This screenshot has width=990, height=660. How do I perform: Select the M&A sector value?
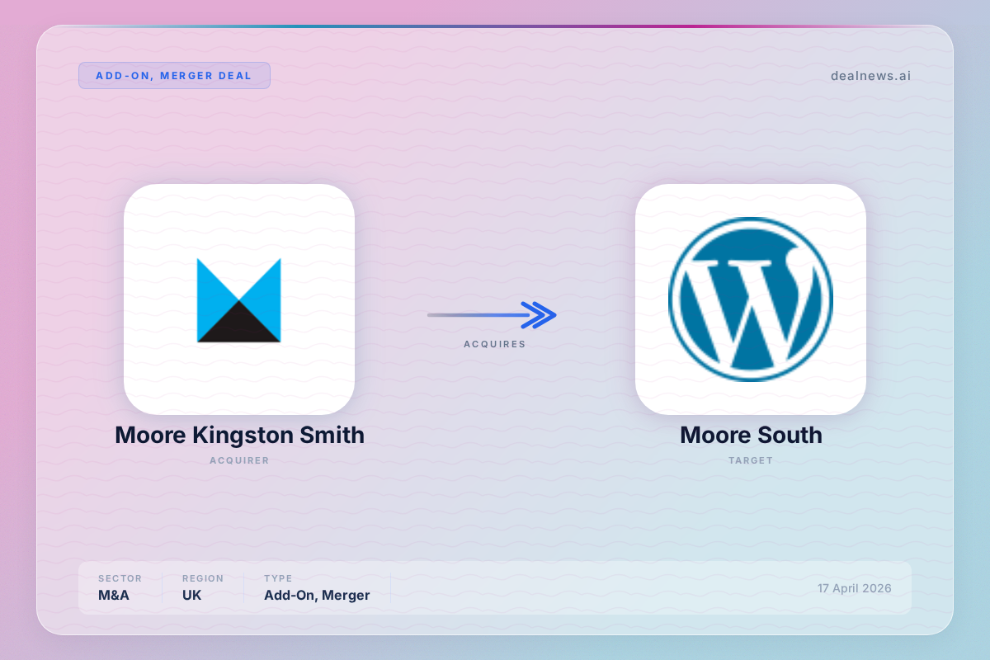tap(113, 595)
